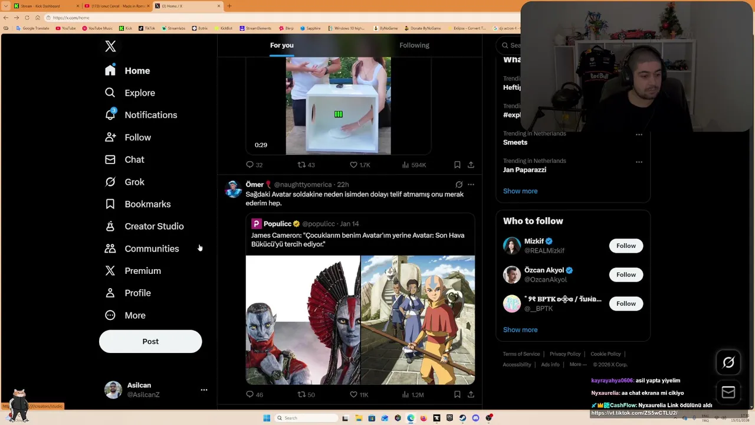Viewport: 755px width, 425px height.
Task: Open options for Jan Paparazzi trend
Action: 639,162
